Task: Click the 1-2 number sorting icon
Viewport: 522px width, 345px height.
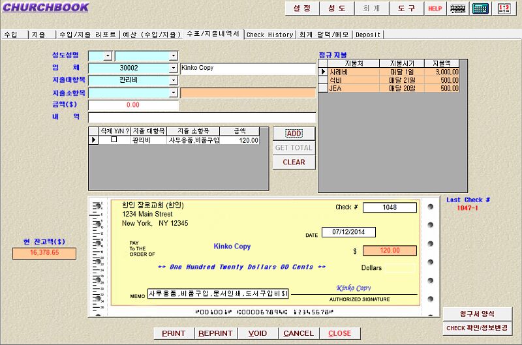Action: point(504,8)
